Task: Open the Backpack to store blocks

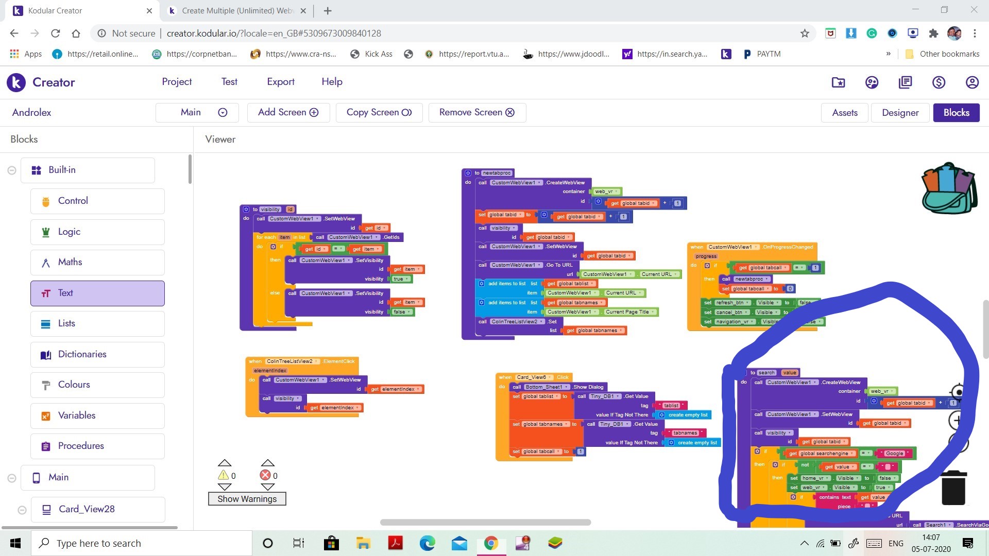Action: pos(949,187)
